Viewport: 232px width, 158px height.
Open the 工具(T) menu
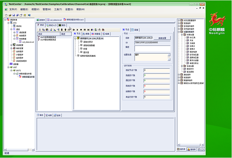[x=58, y=9]
